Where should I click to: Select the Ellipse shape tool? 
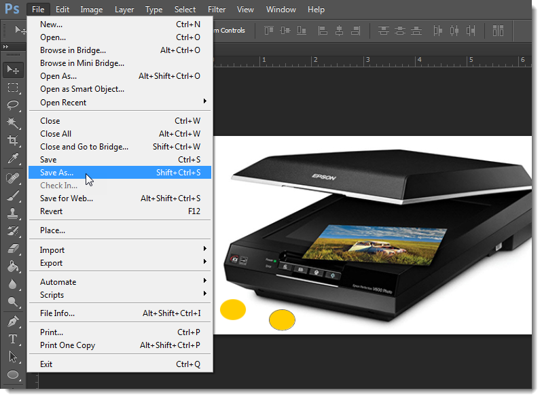pos(13,375)
